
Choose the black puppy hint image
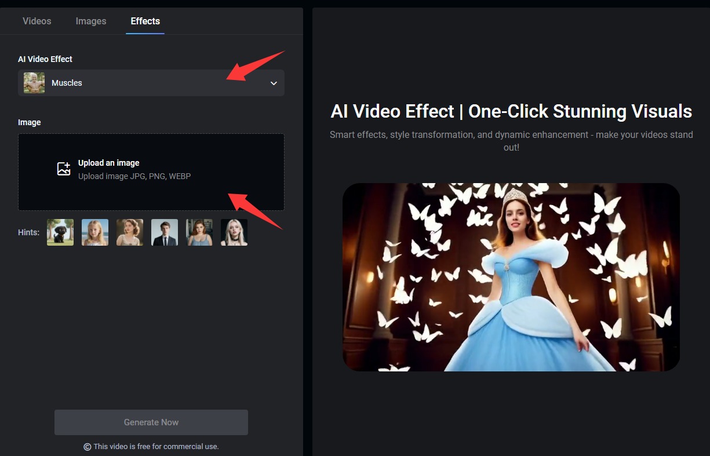[x=60, y=232]
